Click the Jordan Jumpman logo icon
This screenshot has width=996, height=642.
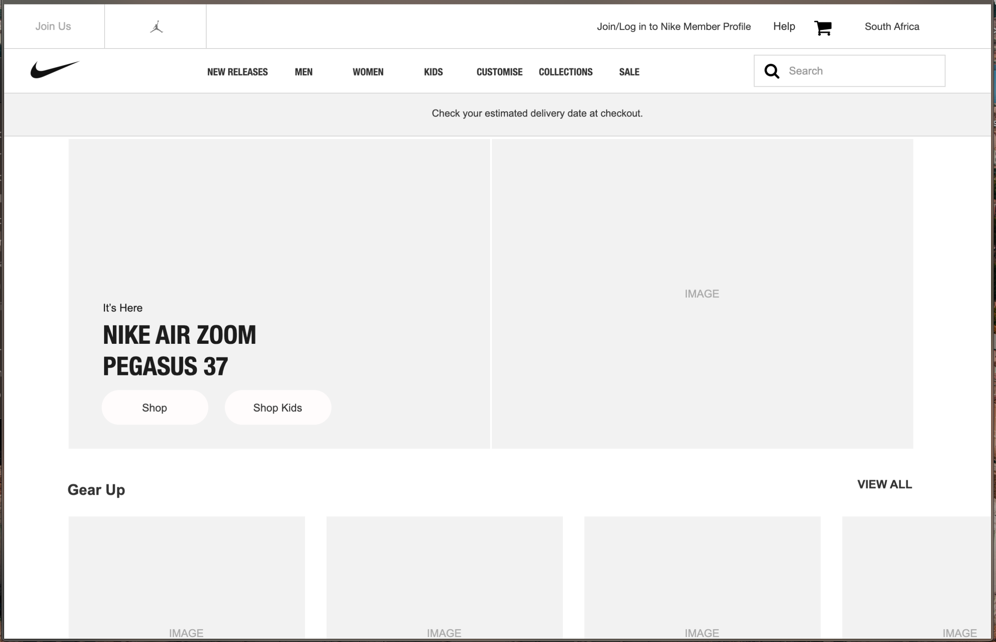pyautogui.click(x=156, y=27)
